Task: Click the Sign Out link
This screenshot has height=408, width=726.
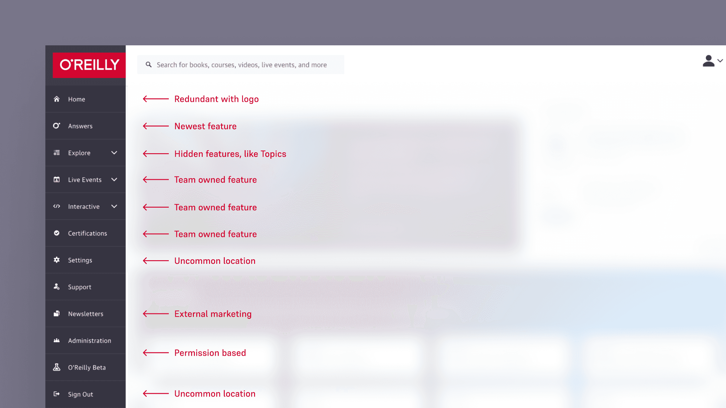Action: tap(81, 394)
